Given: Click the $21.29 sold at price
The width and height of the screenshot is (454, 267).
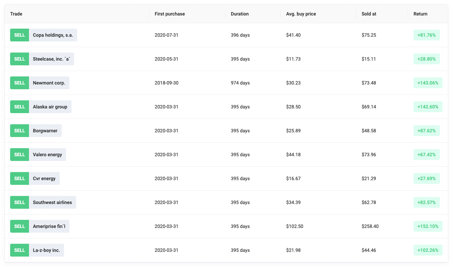Looking at the screenshot, I should (369, 178).
